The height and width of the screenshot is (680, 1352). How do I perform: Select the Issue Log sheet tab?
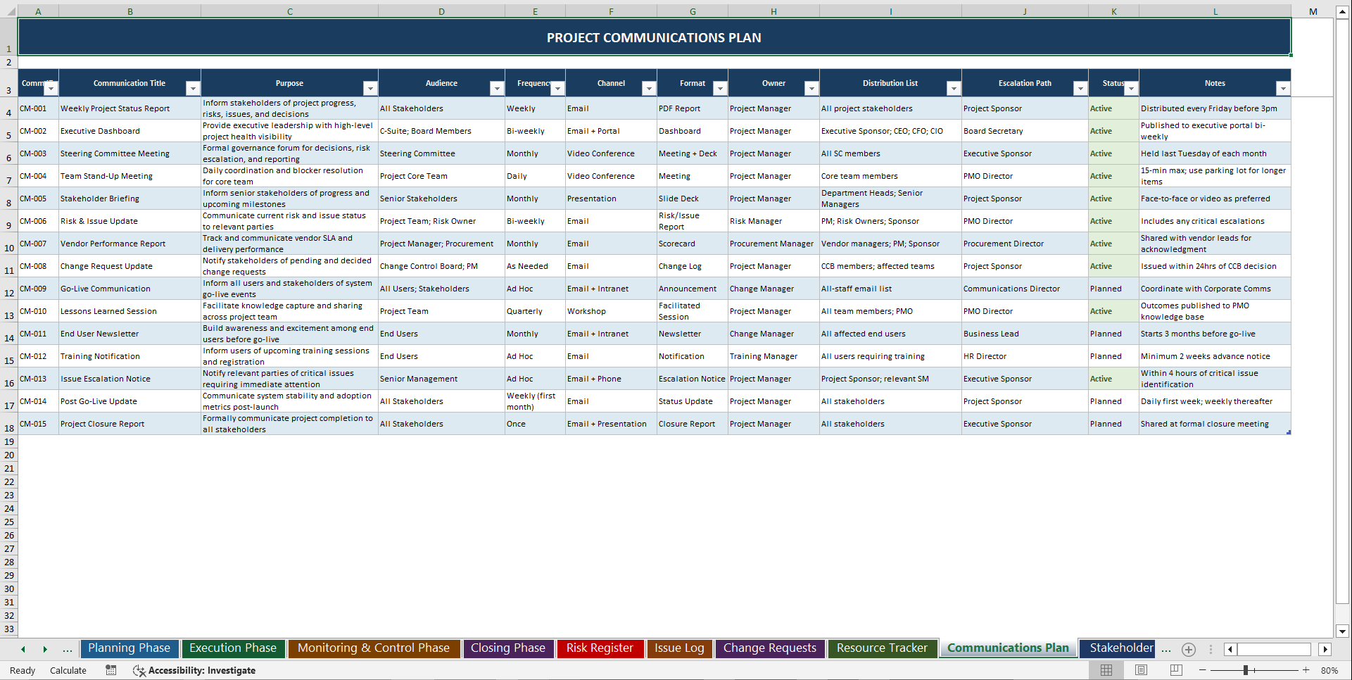tap(679, 648)
